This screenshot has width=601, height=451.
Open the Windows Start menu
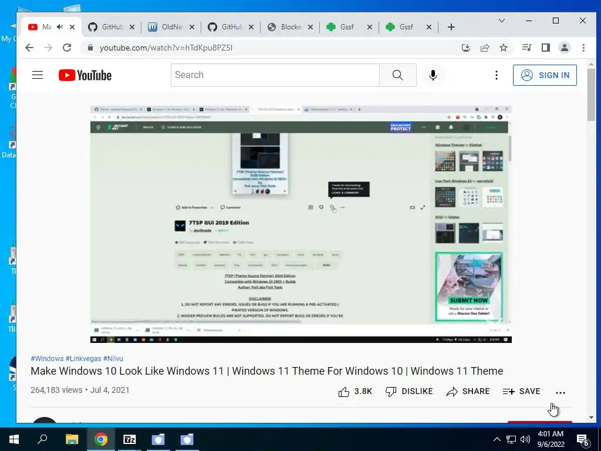tap(14, 439)
